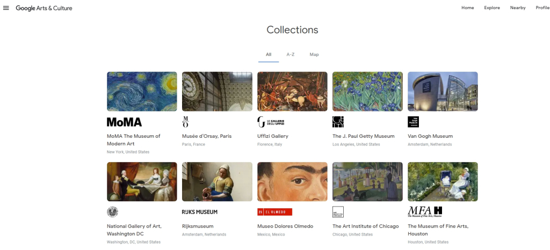Viewport: 550px width, 250px height.
Task: Switch to the A-Z tab
Action: click(290, 54)
